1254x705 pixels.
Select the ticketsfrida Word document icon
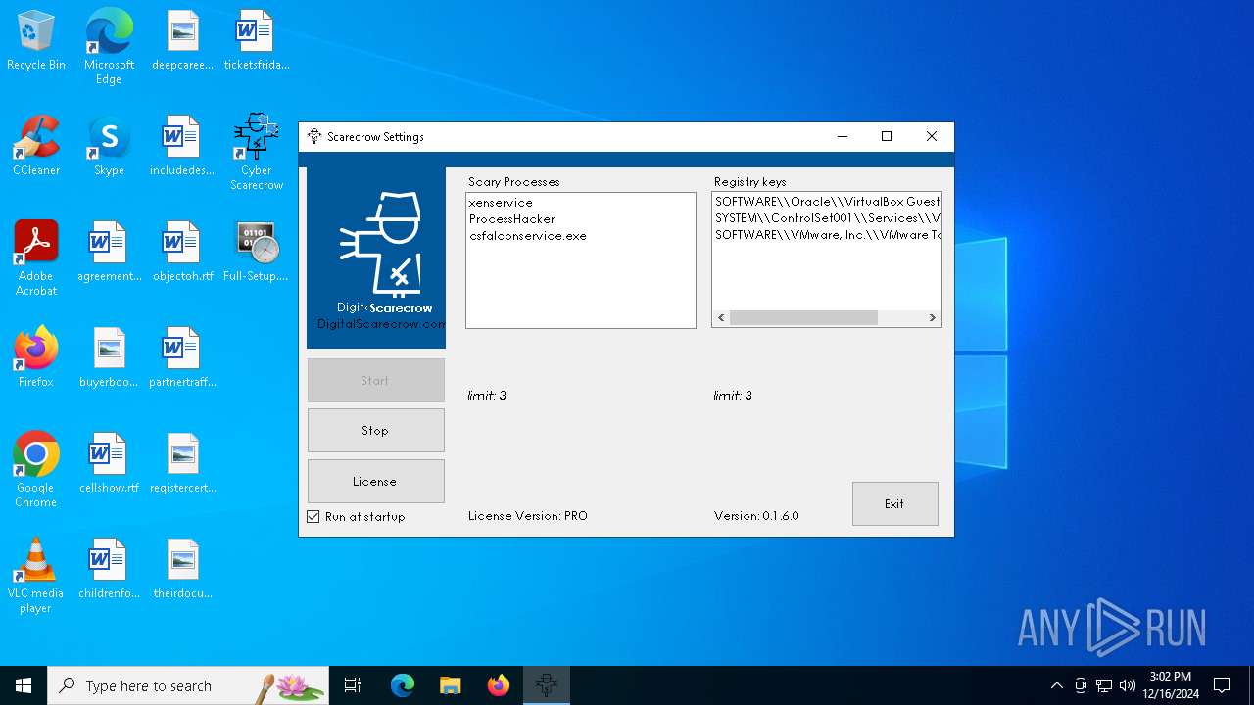point(256,41)
